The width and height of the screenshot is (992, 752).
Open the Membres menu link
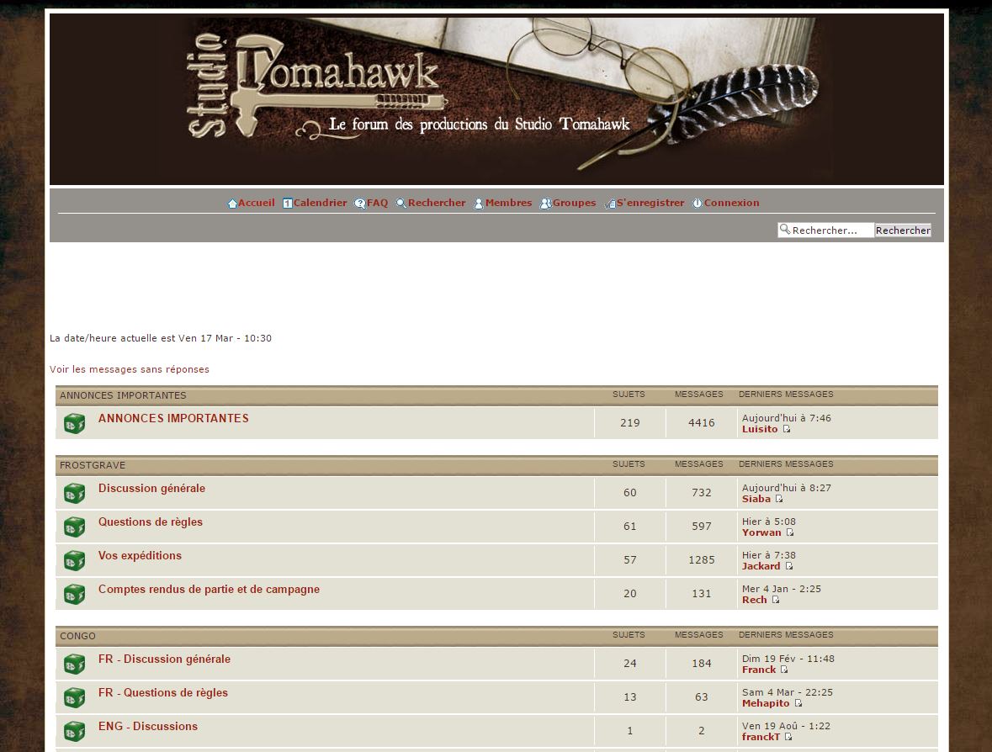509,203
